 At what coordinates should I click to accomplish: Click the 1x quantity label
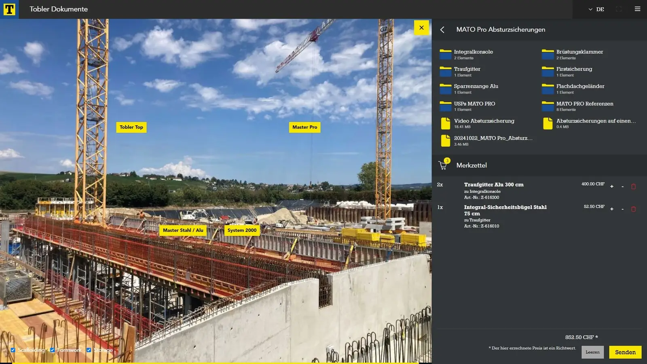pos(440,207)
